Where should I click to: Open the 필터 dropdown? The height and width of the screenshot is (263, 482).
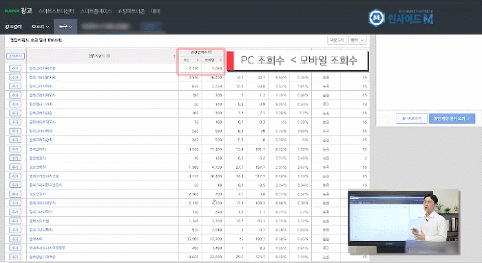pos(357,40)
